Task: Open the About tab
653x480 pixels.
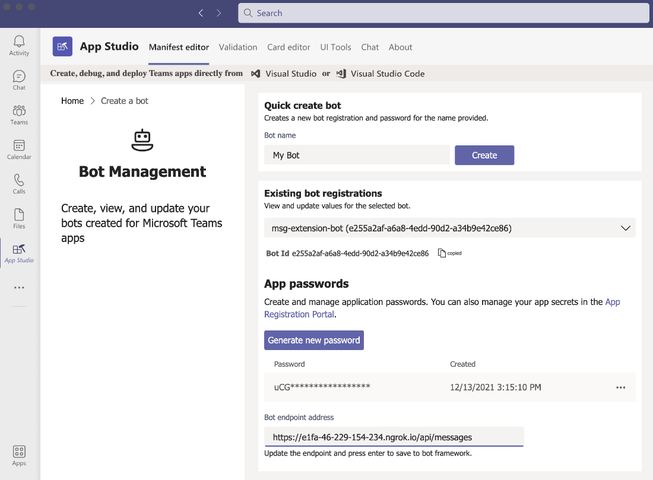Action: click(400, 47)
